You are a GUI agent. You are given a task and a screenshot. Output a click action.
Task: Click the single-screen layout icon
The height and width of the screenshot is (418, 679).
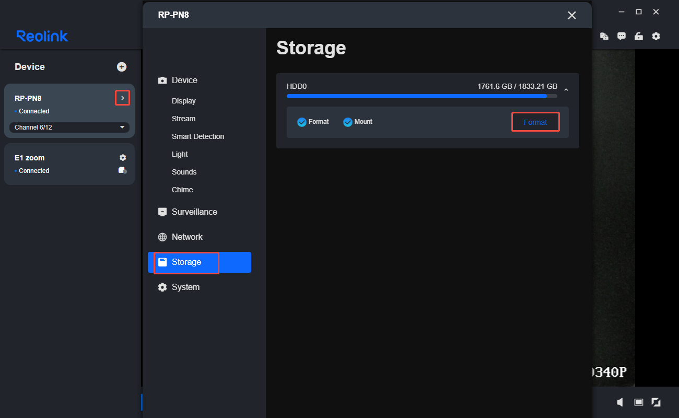click(x=638, y=402)
